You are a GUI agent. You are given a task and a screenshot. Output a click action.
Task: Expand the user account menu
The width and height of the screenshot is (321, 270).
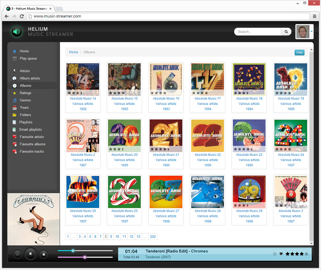click(x=312, y=31)
